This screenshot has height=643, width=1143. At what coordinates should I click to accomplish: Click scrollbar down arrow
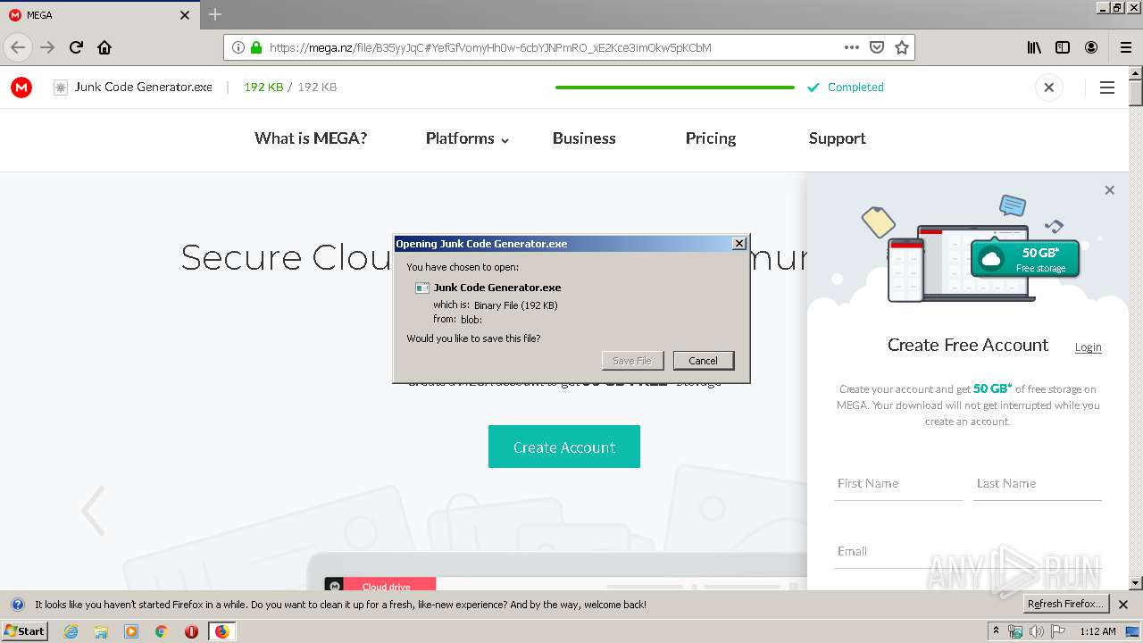click(x=1135, y=583)
